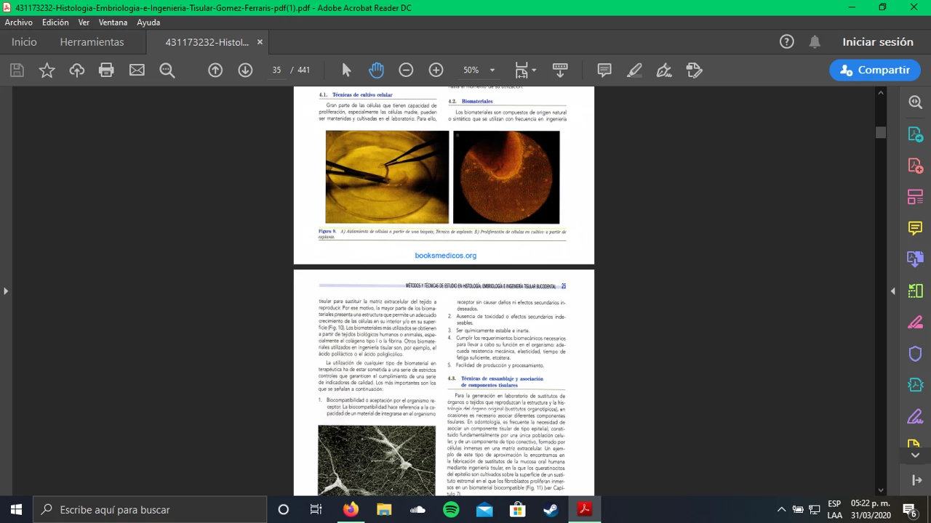Add a sticky note comment
Viewport: 931px width, 523px height.
click(604, 70)
